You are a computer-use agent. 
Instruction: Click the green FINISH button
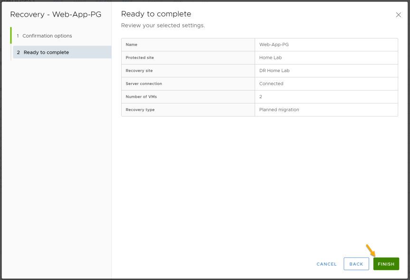coord(386,264)
